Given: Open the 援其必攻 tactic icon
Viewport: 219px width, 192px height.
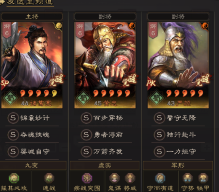Looking at the screenshot, I should 14,178.
